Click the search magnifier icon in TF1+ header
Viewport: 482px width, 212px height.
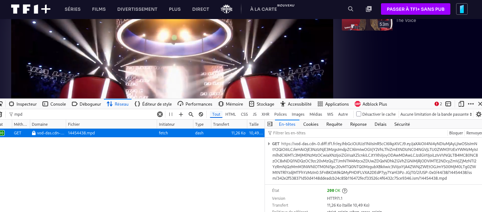coord(351,9)
